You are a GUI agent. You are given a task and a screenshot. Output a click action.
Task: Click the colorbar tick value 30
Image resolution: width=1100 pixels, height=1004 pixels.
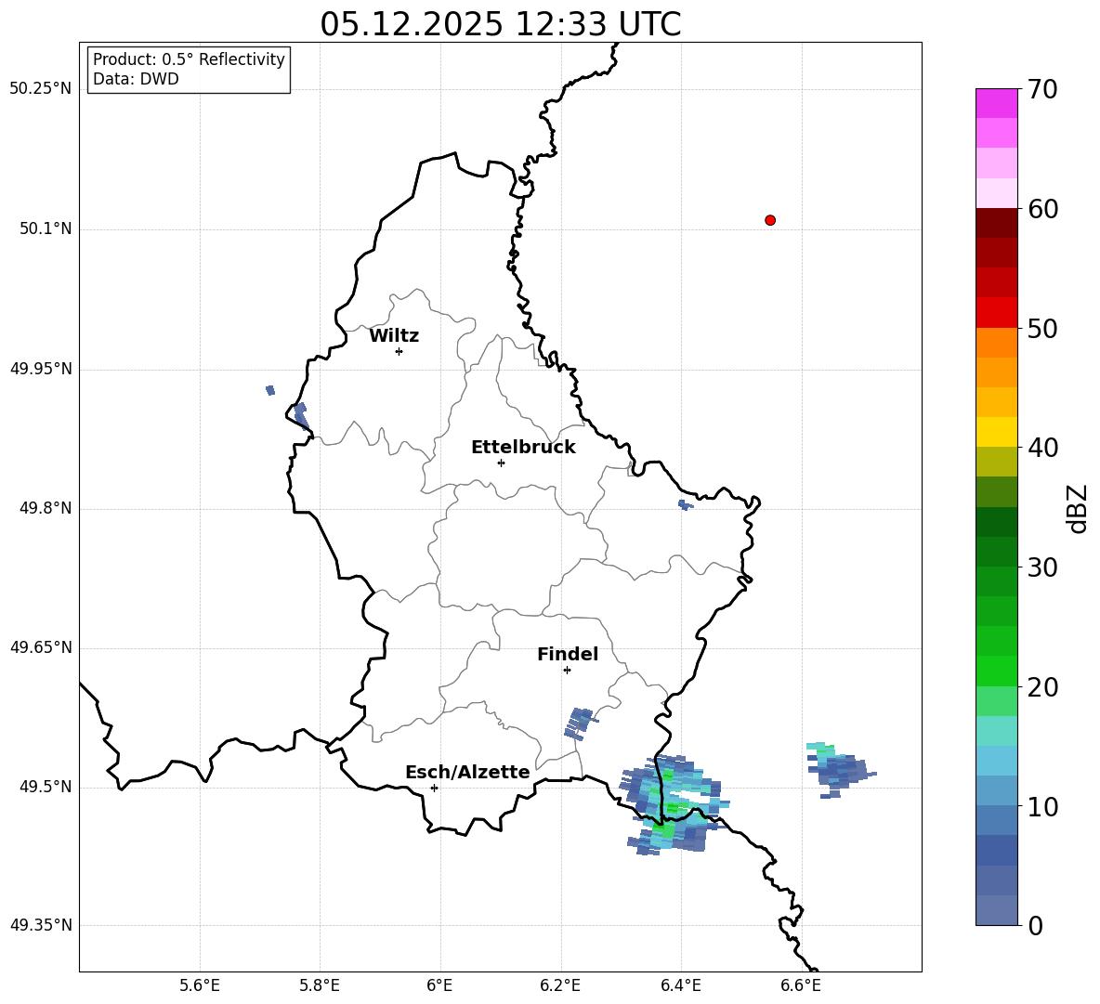point(1043,567)
